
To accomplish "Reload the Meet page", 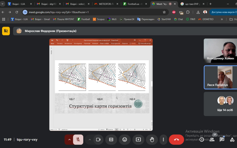I will (x=17, y=12).
